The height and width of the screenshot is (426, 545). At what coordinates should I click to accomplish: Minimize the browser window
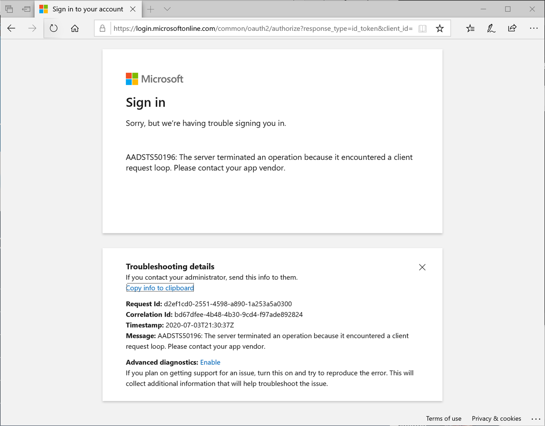pos(483,9)
